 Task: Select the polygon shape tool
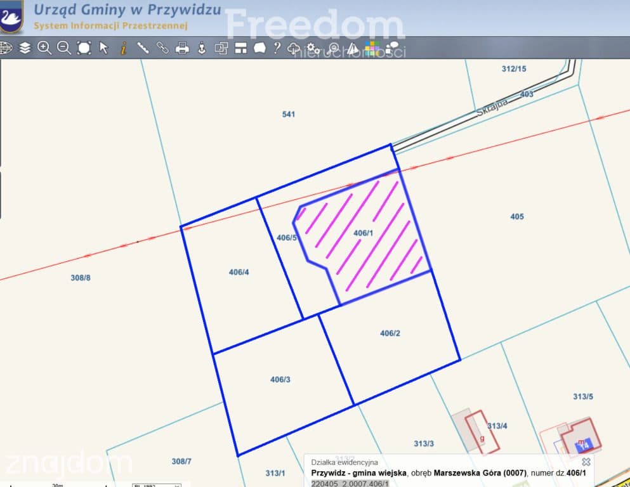(x=260, y=48)
